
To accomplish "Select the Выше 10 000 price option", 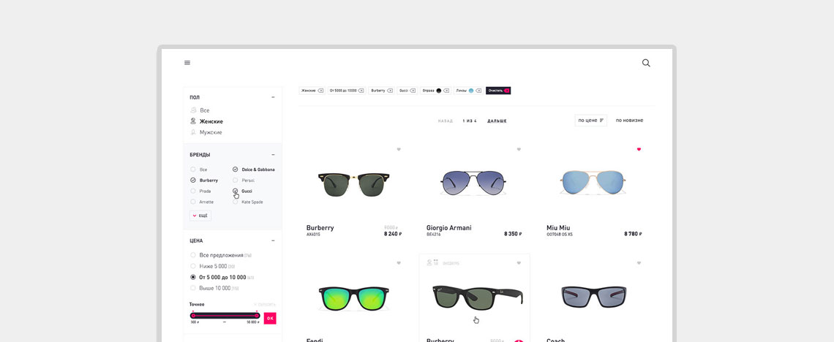I will 193,288.
